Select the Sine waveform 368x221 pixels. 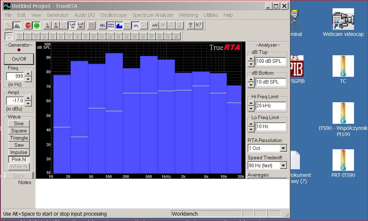pos(19,123)
